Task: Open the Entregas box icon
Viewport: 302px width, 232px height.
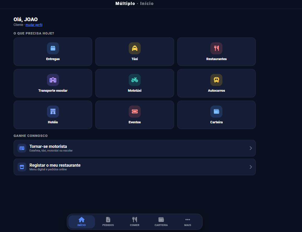Action: (x=53, y=48)
